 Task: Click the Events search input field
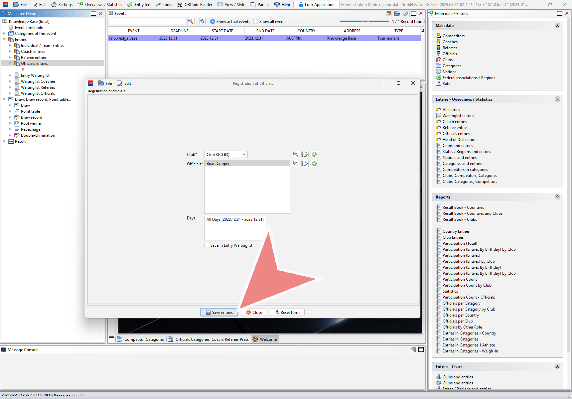coord(147,21)
